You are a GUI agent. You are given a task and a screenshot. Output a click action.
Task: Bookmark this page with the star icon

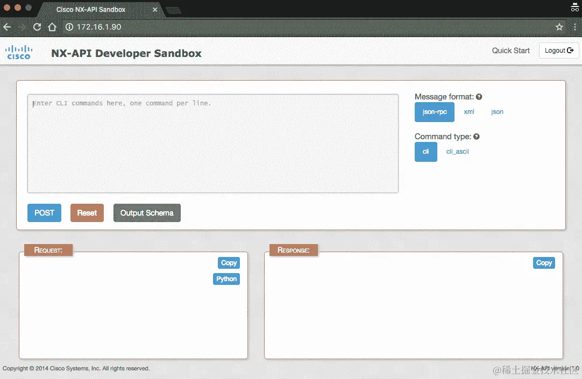click(559, 27)
